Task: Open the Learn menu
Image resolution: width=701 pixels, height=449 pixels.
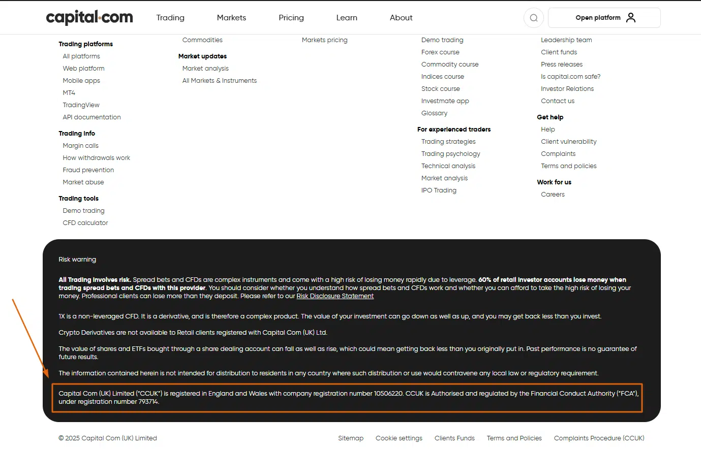Action: [x=347, y=18]
